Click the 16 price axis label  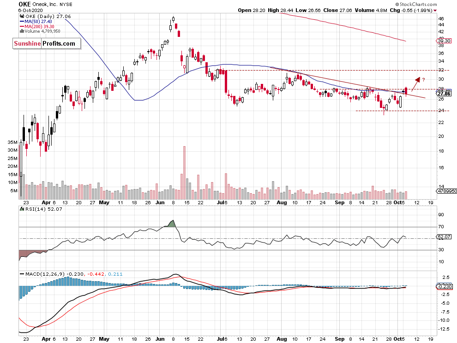point(441,168)
